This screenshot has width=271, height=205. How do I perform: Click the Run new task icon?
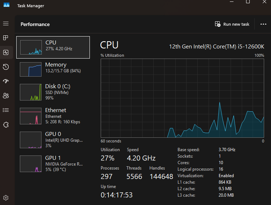218,24
